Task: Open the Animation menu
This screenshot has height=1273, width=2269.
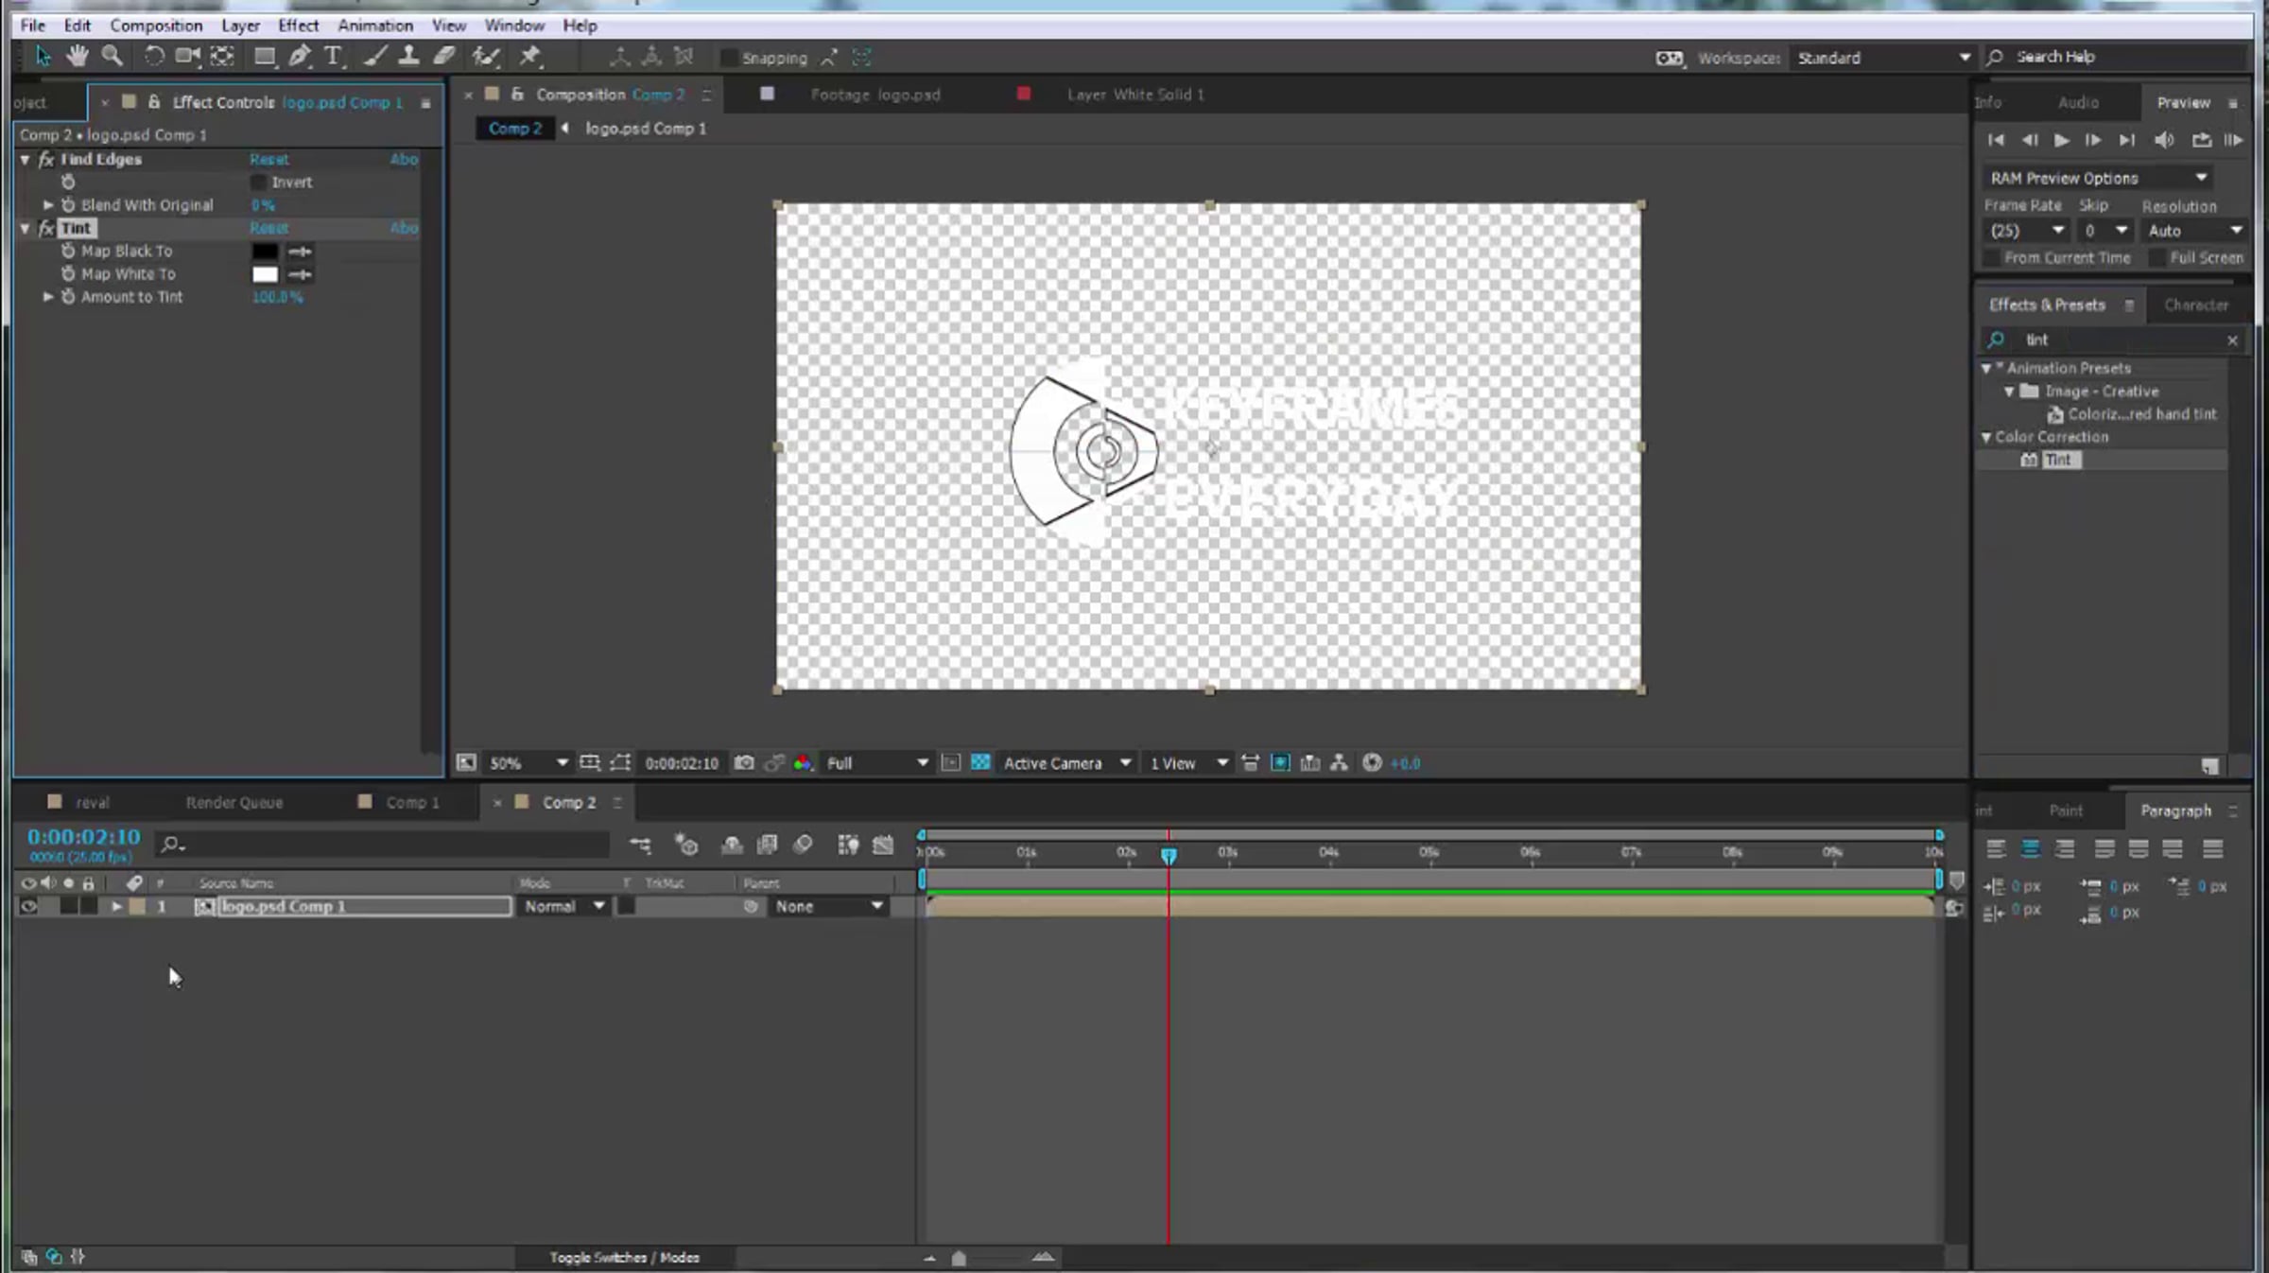Action: tap(374, 26)
